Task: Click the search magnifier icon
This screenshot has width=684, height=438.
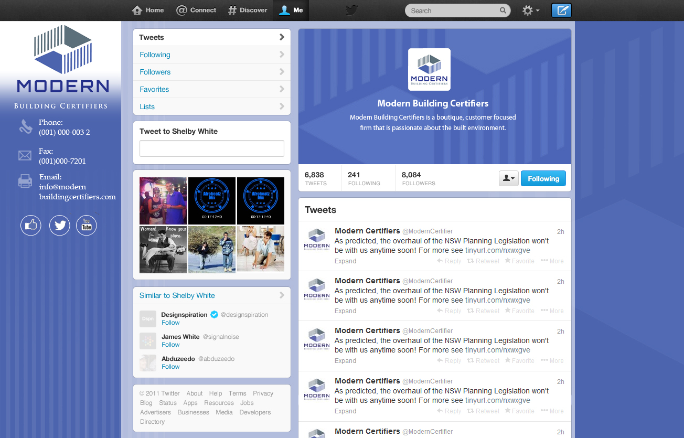Action: [x=503, y=10]
